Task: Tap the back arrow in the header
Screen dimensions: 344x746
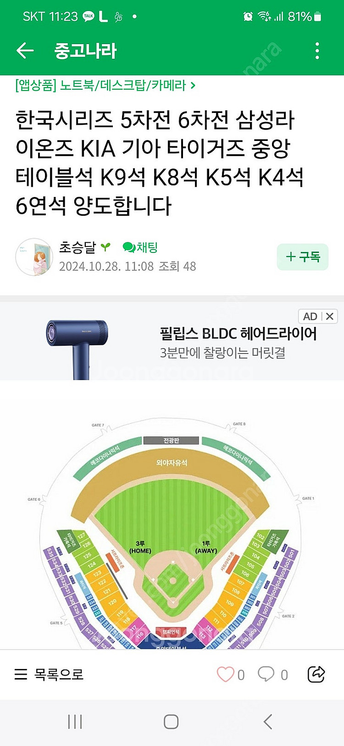Action: [x=25, y=50]
